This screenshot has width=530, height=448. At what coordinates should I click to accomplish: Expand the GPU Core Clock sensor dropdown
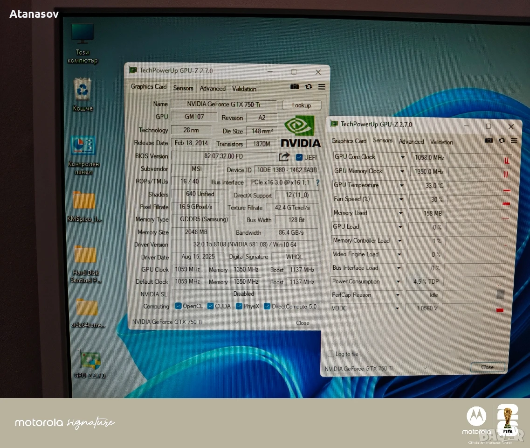click(403, 157)
